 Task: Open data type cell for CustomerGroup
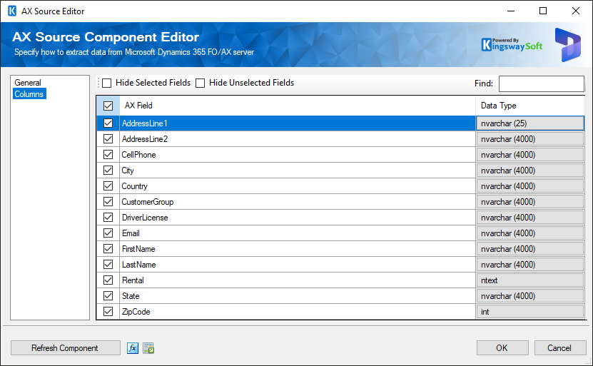pyautogui.click(x=529, y=202)
